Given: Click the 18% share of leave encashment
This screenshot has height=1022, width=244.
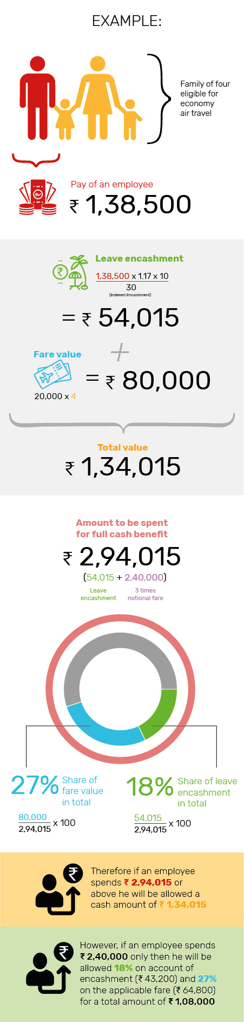Looking at the screenshot, I should [149, 786].
